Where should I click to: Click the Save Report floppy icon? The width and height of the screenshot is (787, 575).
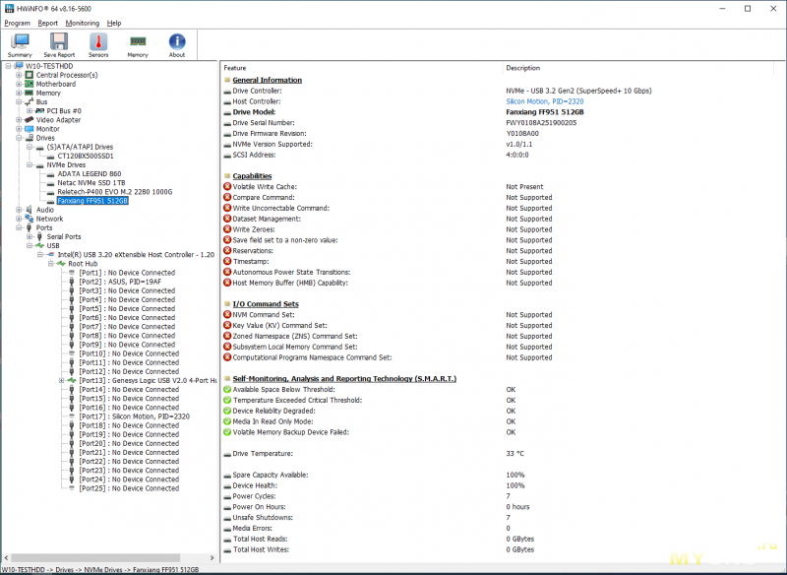pos(59,42)
